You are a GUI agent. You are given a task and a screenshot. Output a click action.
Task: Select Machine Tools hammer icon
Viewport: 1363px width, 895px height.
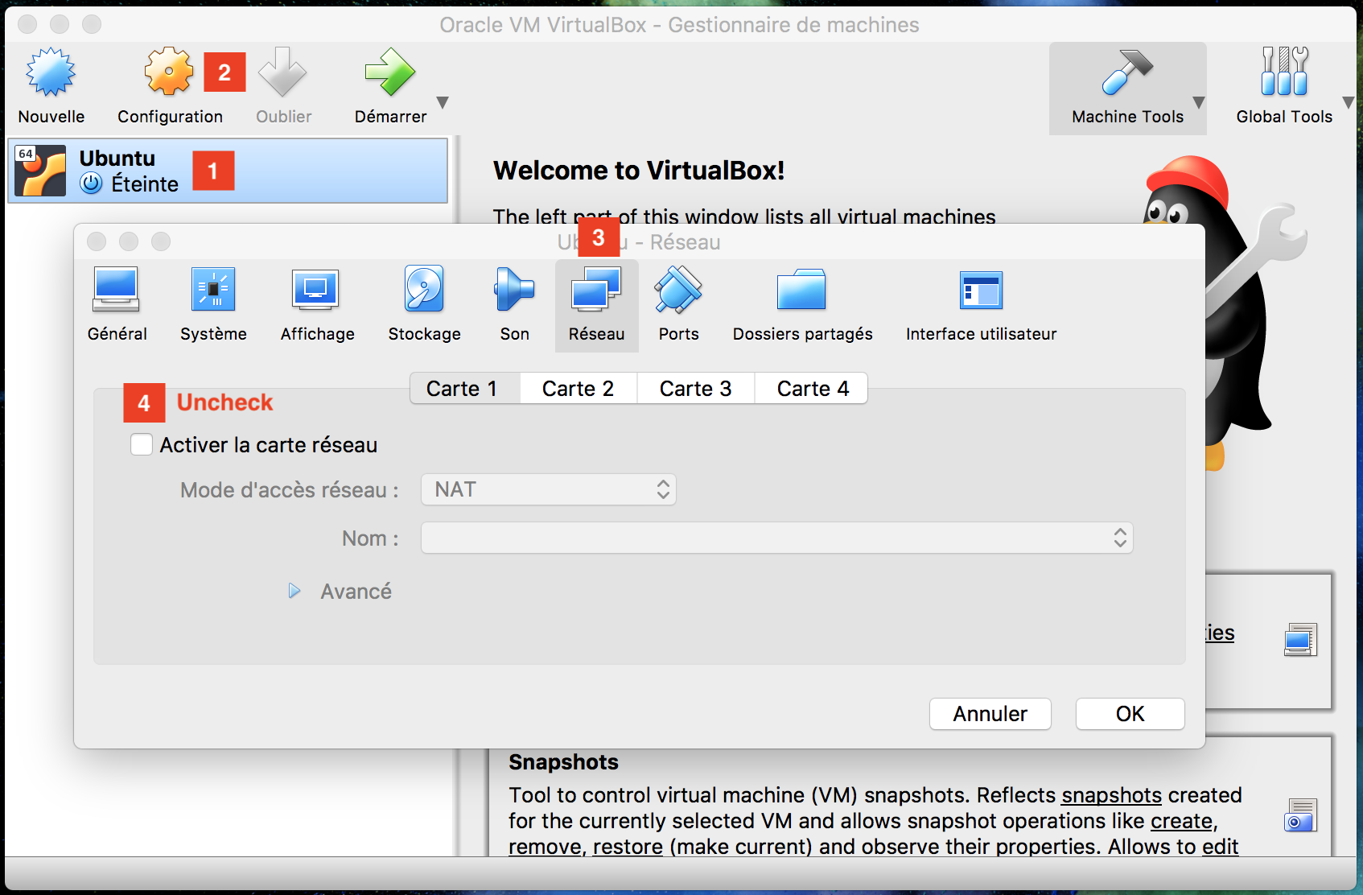(x=1126, y=72)
